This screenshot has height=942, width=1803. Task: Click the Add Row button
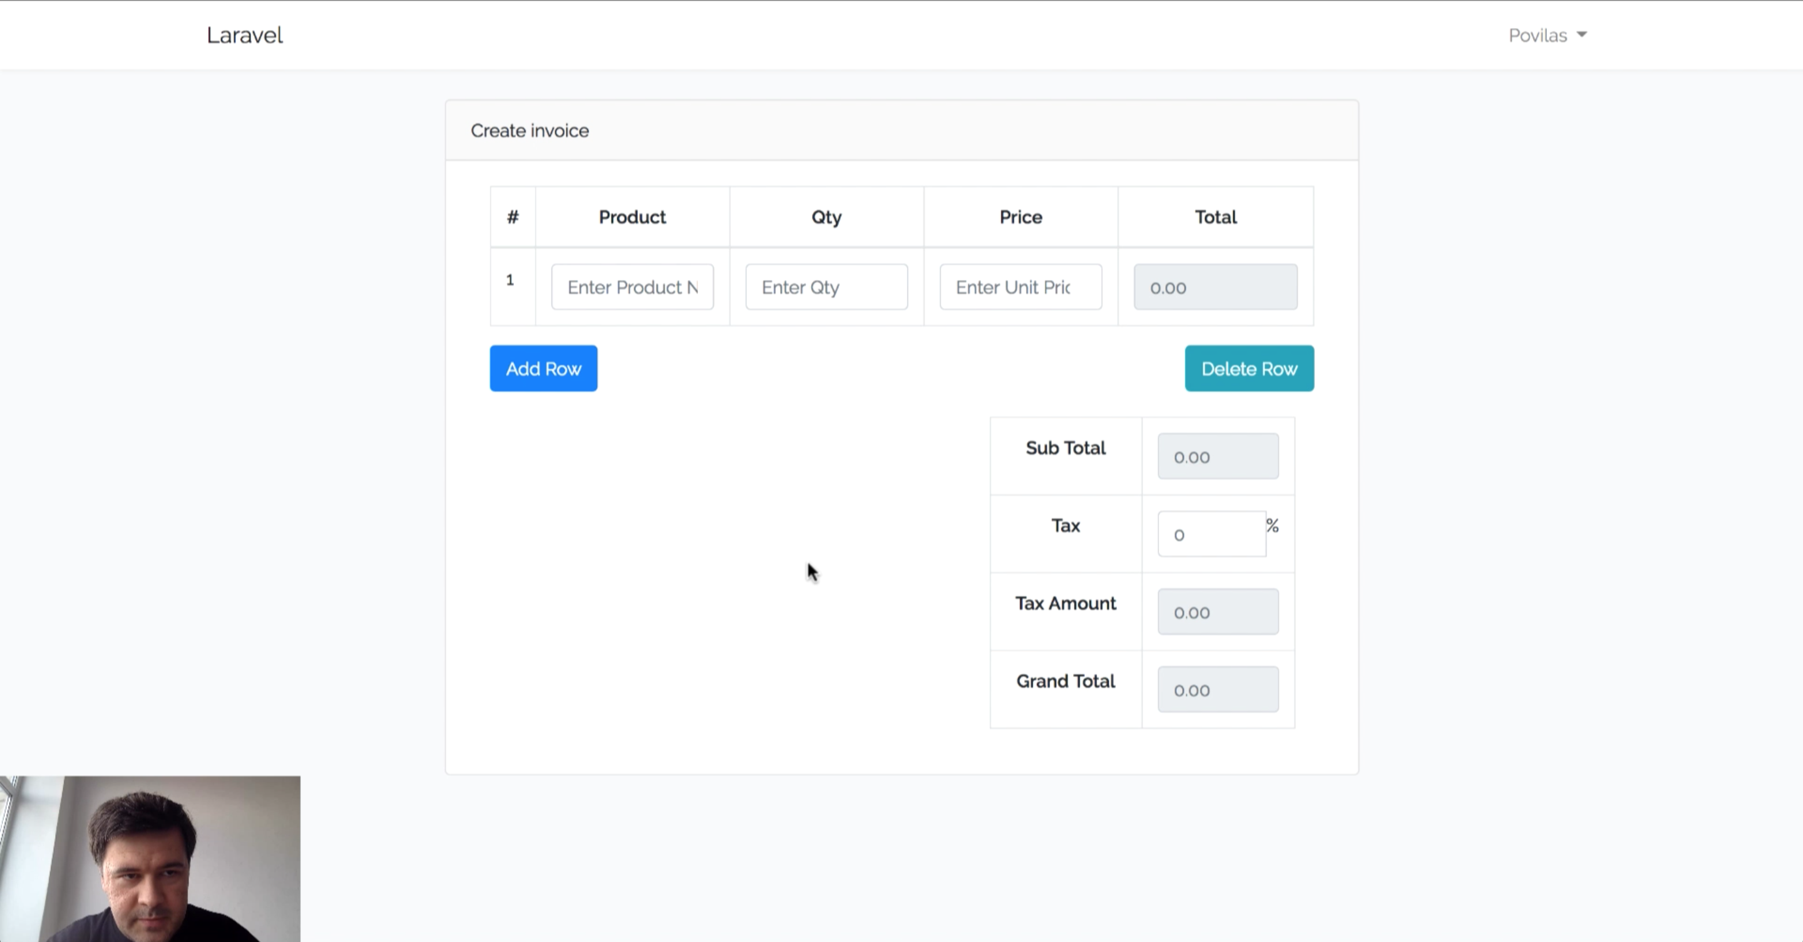[543, 368]
